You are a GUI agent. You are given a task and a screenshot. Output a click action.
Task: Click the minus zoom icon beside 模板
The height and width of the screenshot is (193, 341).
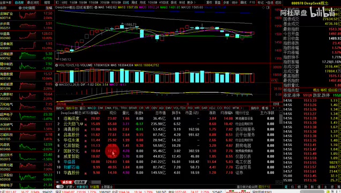tap(279, 108)
